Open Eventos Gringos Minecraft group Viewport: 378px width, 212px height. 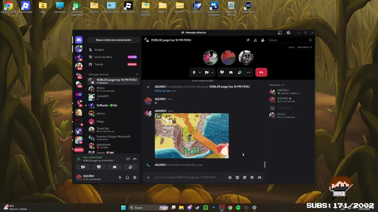pos(114,138)
